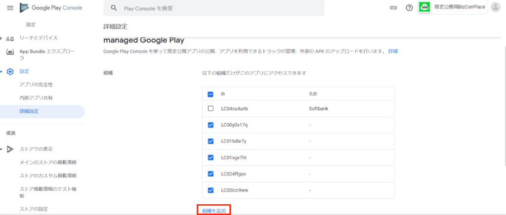Viewport: 506px width, 215px height.
Task: Uncheck the LC00y0s17q organization checkbox
Action: [211, 125]
